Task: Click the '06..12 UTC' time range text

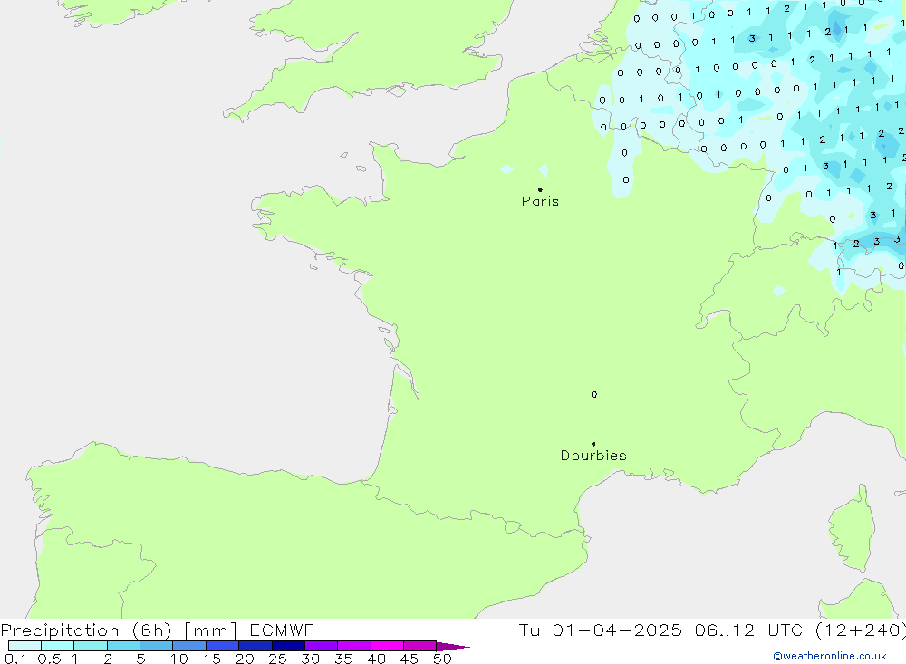Action: (748, 630)
